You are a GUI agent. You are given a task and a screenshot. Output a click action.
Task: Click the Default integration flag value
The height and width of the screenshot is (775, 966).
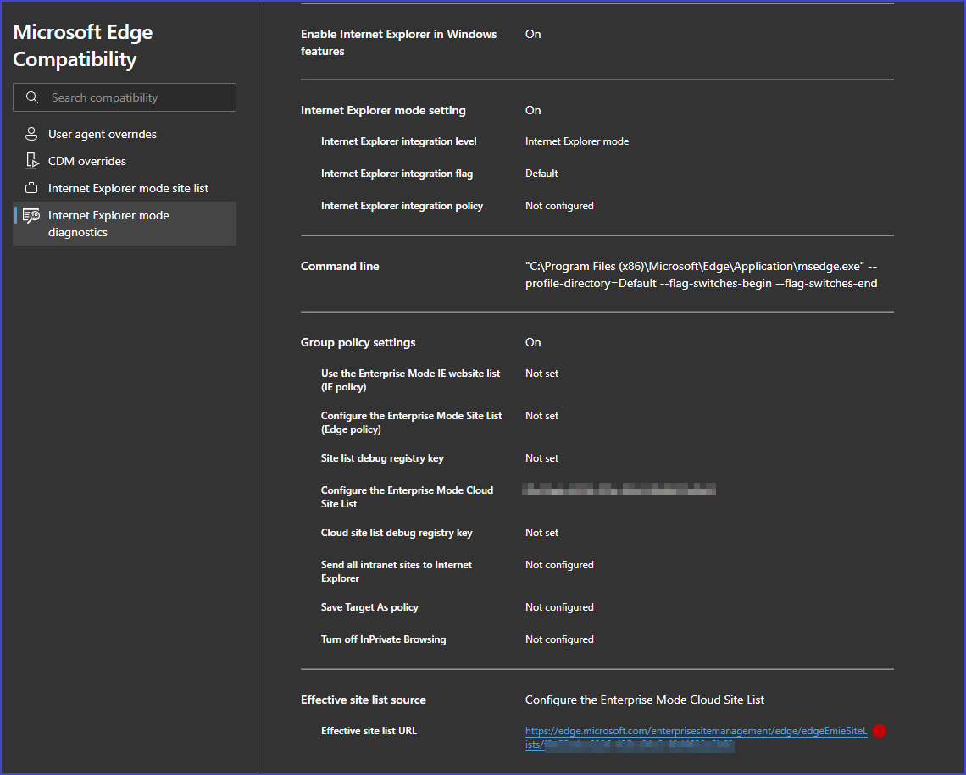(x=541, y=174)
